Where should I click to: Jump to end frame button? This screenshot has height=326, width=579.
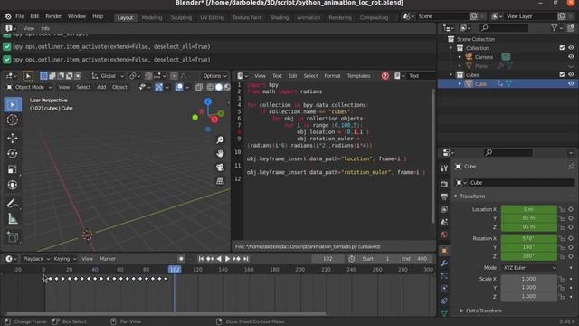(246, 259)
